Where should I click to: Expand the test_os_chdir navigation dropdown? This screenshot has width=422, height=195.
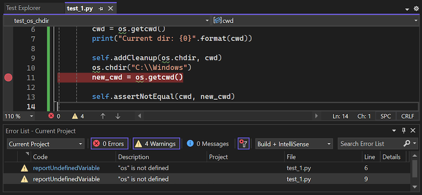coord(207,21)
